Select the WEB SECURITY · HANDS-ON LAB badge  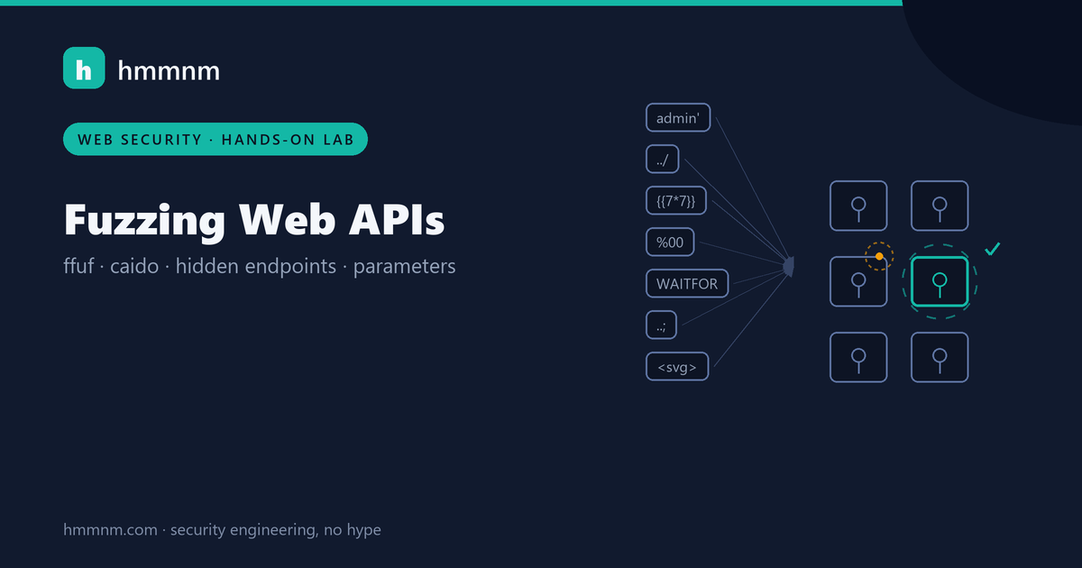(215, 139)
